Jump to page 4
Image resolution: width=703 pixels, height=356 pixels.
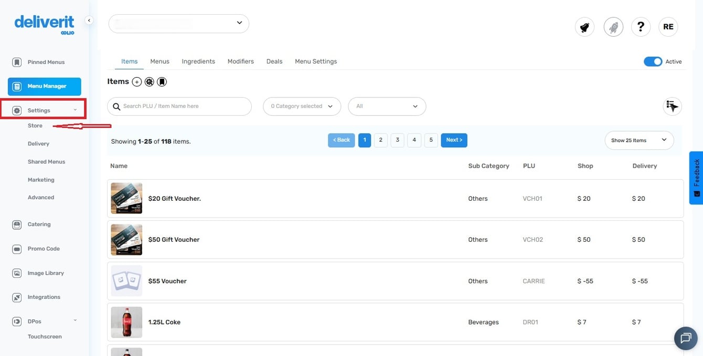(x=414, y=141)
